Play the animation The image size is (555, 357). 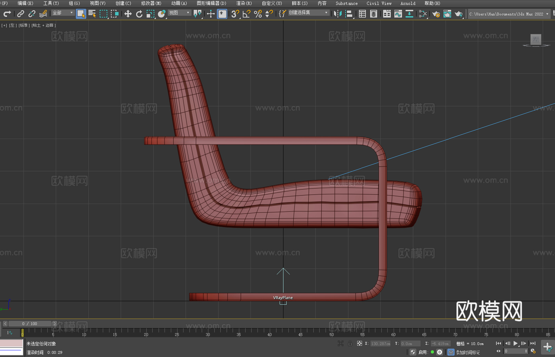[x=515, y=343]
